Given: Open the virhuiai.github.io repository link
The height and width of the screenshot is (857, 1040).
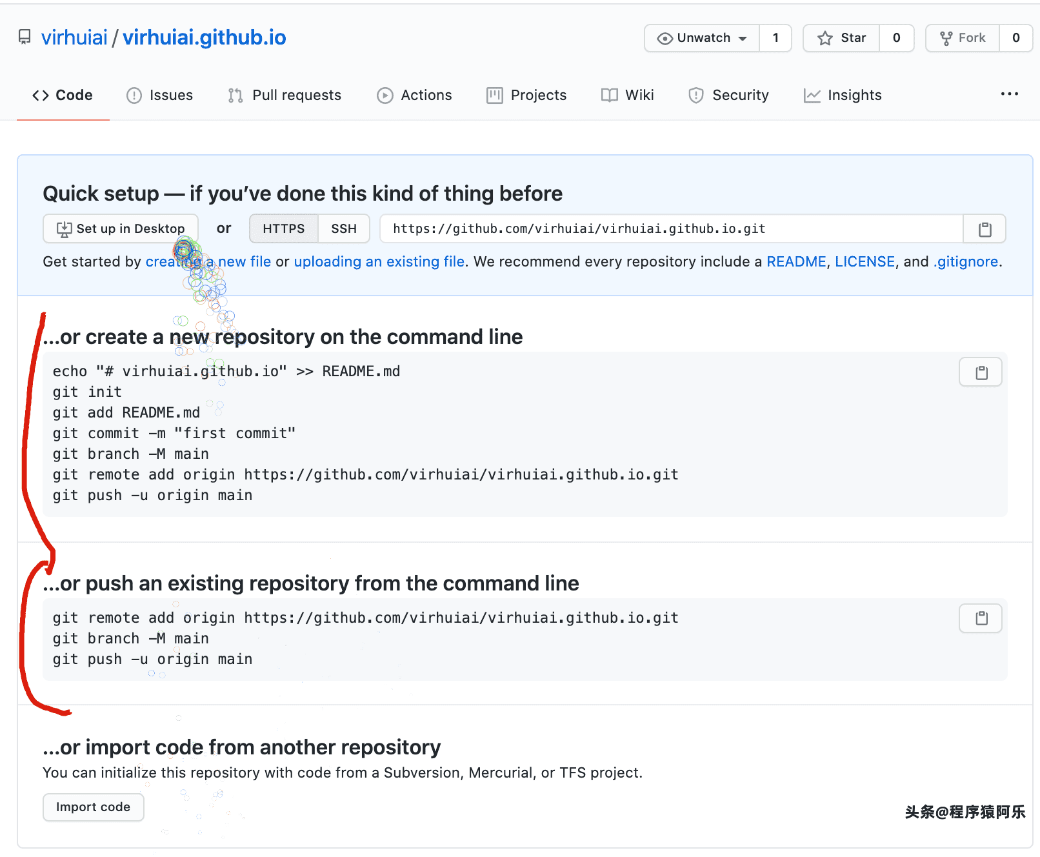Looking at the screenshot, I should tap(205, 37).
